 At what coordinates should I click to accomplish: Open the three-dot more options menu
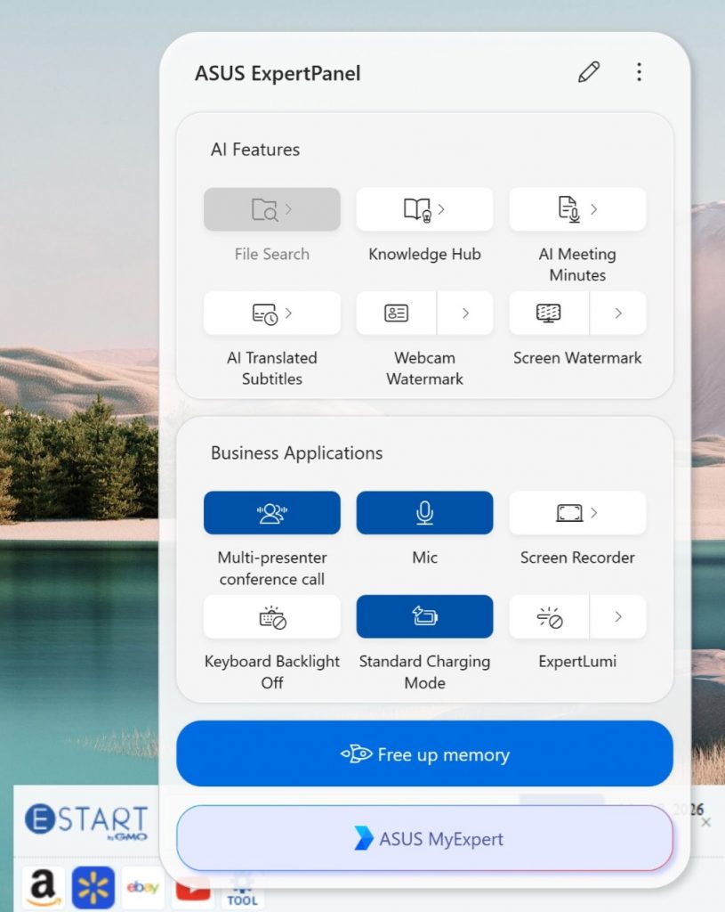tap(639, 73)
